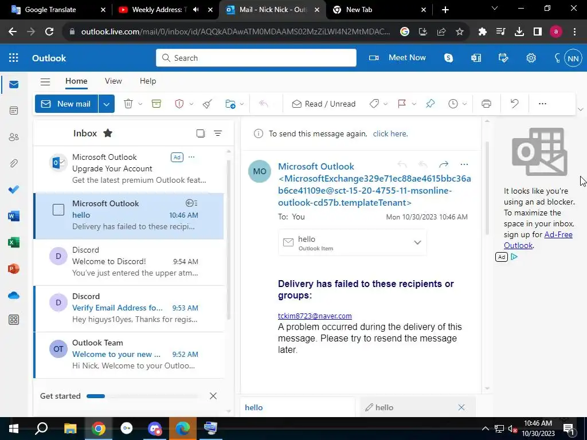Viewport: 587px width, 440px height.
Task: Click the Get started progress bar
Action: pyautogui.click(x=142, y=396)
